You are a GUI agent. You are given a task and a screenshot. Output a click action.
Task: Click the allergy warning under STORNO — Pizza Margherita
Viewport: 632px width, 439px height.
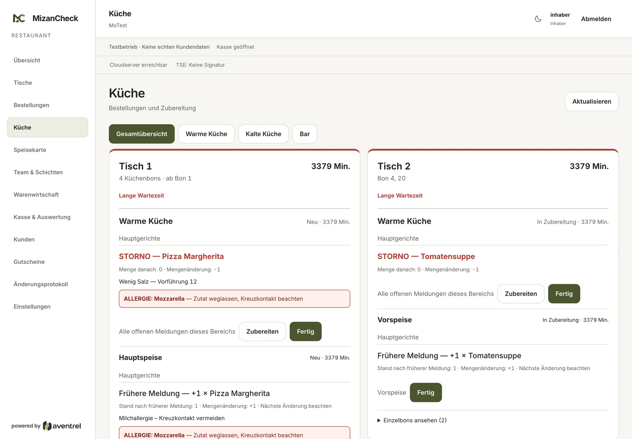(235, 299)
